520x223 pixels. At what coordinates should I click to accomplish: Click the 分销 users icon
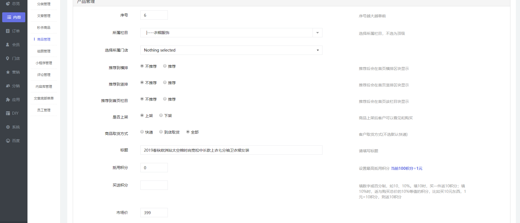point(8,86)
